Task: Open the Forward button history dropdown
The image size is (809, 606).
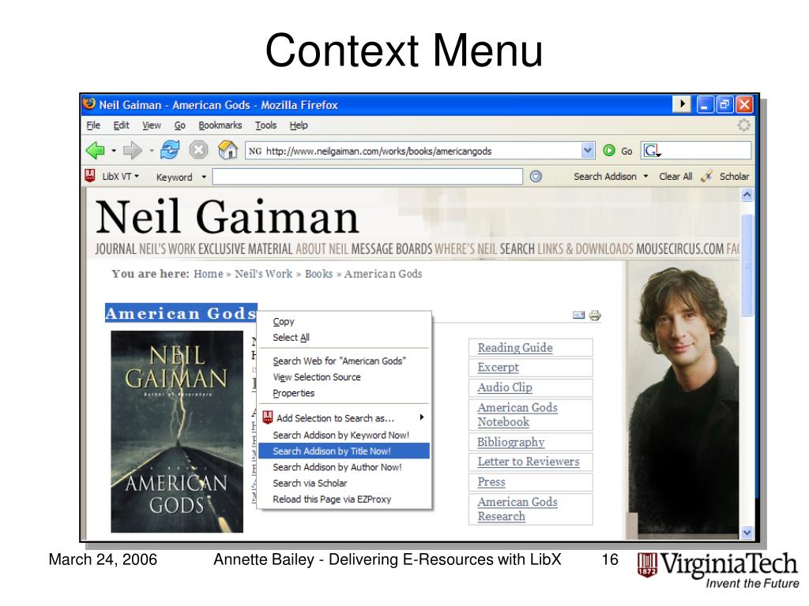Action: pyautogui.click(x=152, y=151)
